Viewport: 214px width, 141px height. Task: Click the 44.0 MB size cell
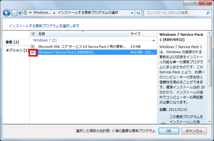142,52
